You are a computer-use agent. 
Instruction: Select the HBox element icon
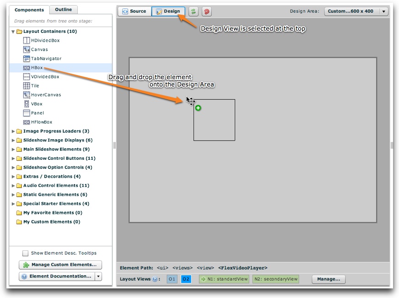tap(27, 68)
